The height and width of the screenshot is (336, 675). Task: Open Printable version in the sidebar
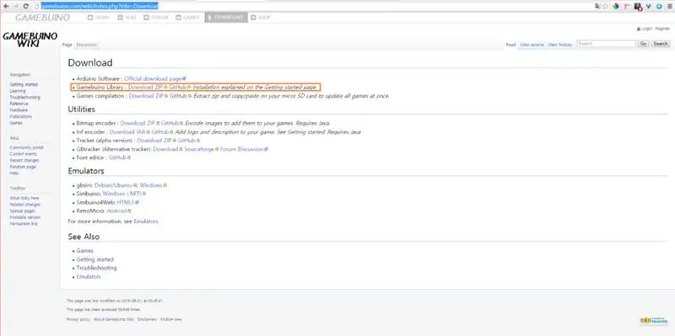tap(25, 217)
